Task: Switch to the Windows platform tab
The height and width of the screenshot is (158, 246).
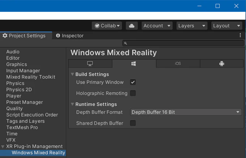Action: click(134, 64)
